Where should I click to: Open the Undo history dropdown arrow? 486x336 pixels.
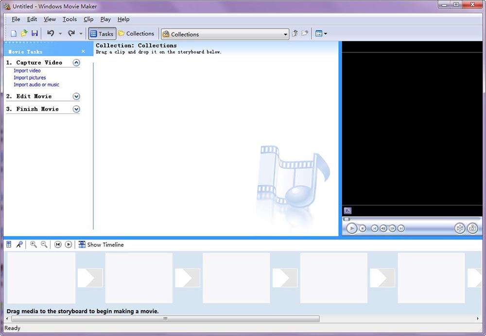(60, 33)
